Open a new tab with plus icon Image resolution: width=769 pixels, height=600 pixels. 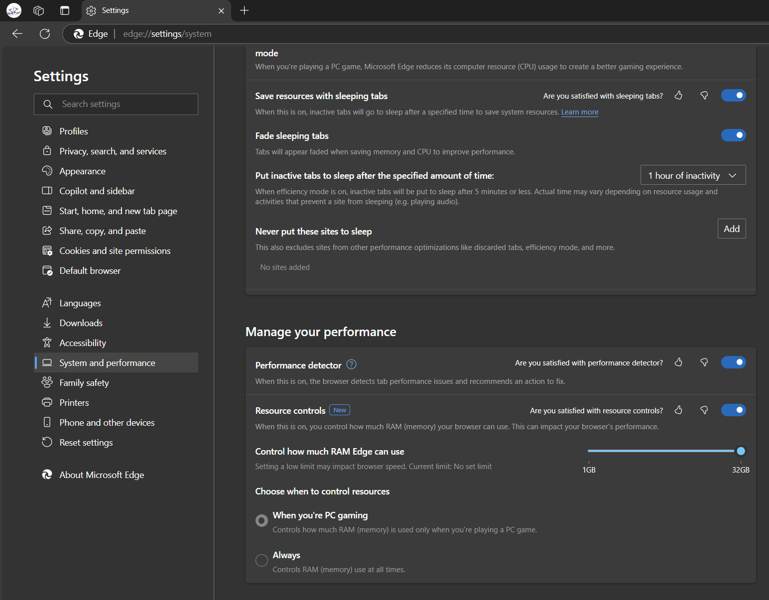click(x=244, y=10)
